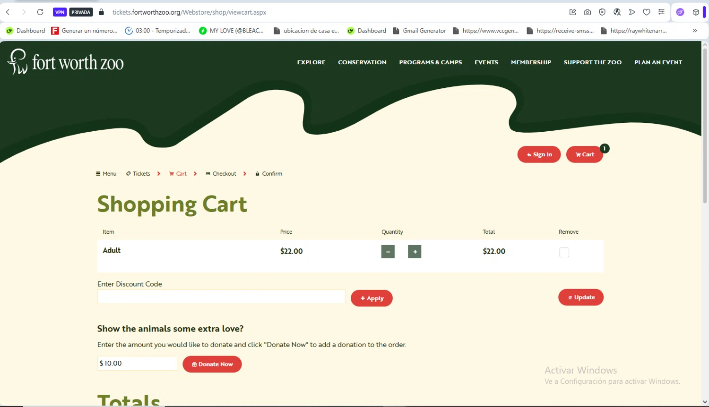Image resolution: width=709 pixels, height=407 pixels.
Task: Check the Remove checkbox for Adult
Action: pyautogui.click(x=564, y=252)
